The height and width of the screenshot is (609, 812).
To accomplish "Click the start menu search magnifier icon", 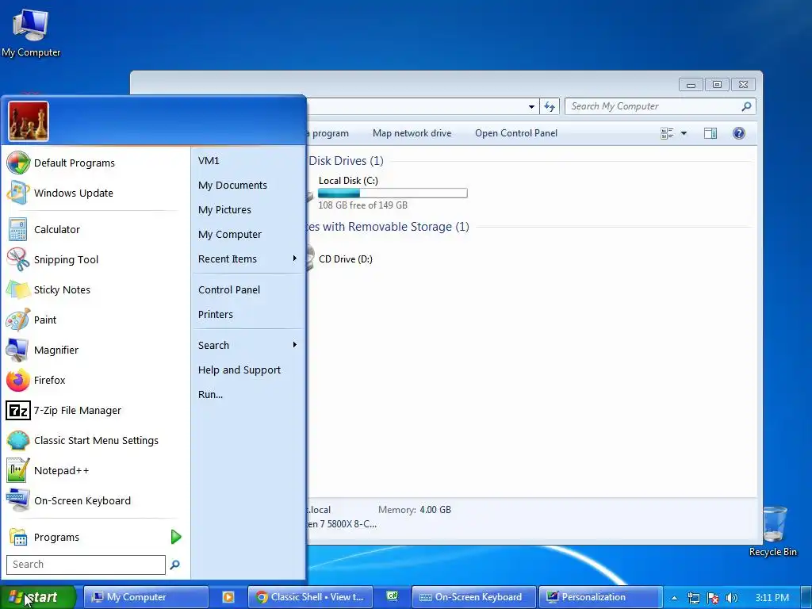I will click(175, 565).
